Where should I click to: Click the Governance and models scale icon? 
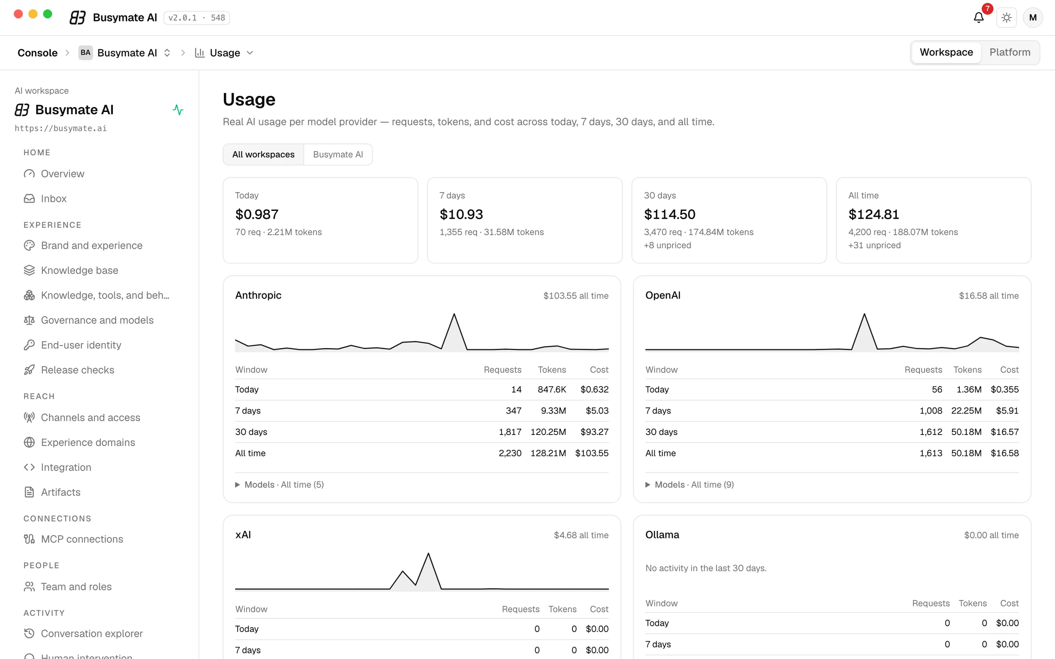coord(29,320)
